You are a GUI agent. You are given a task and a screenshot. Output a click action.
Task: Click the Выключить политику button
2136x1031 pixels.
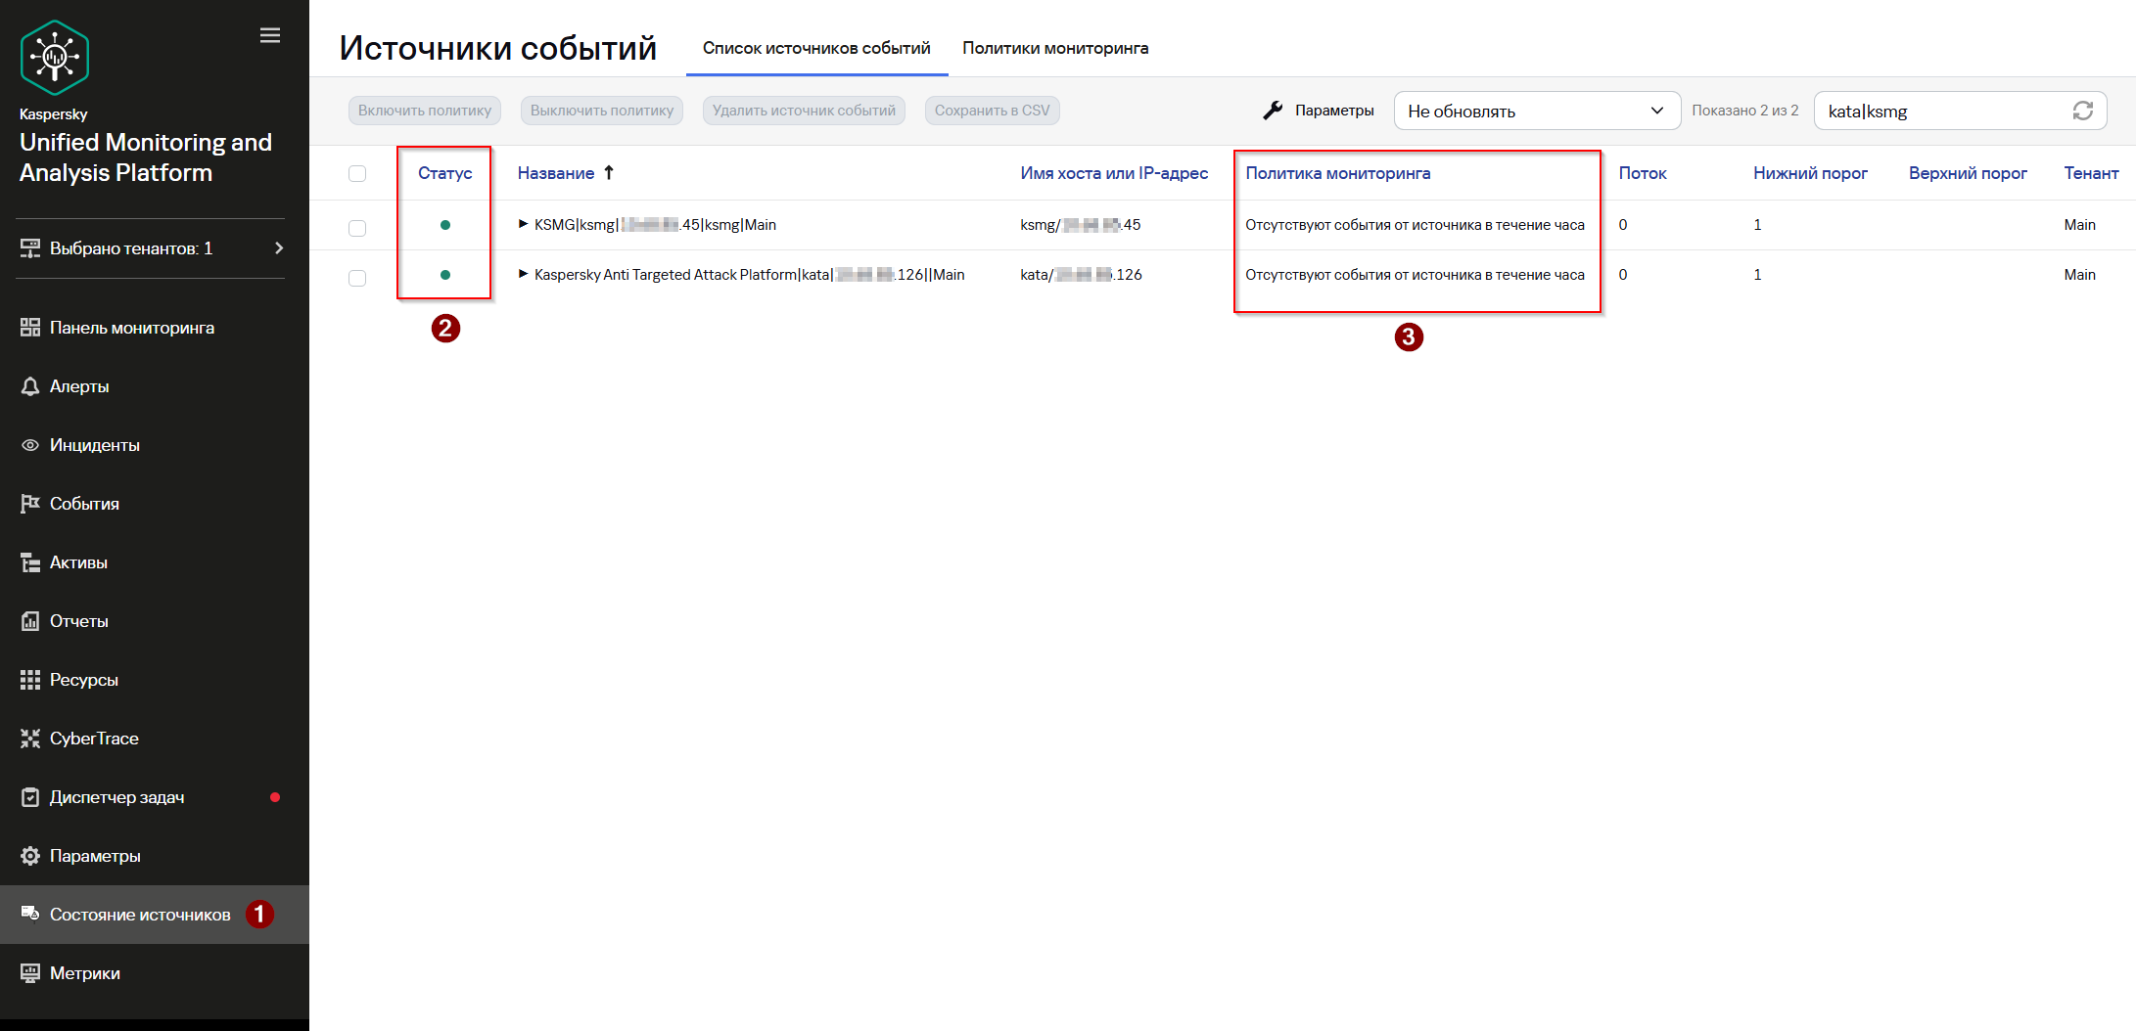602,111
